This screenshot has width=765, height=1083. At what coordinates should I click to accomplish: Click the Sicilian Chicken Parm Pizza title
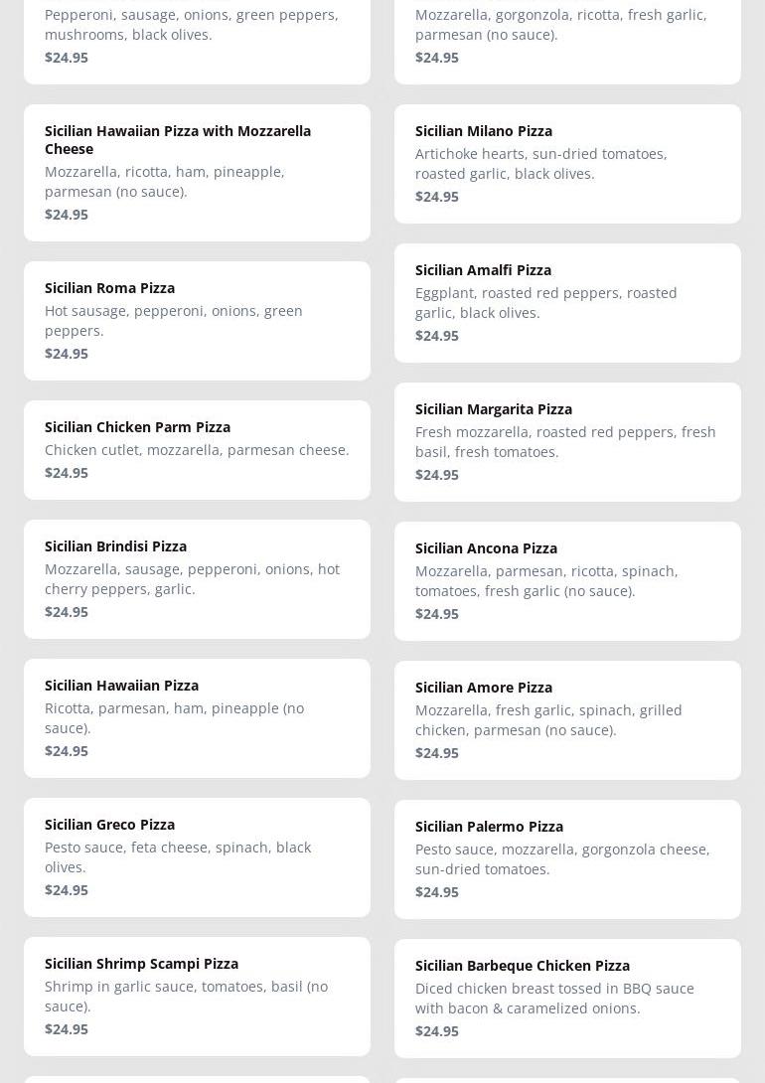coord(137,426)
